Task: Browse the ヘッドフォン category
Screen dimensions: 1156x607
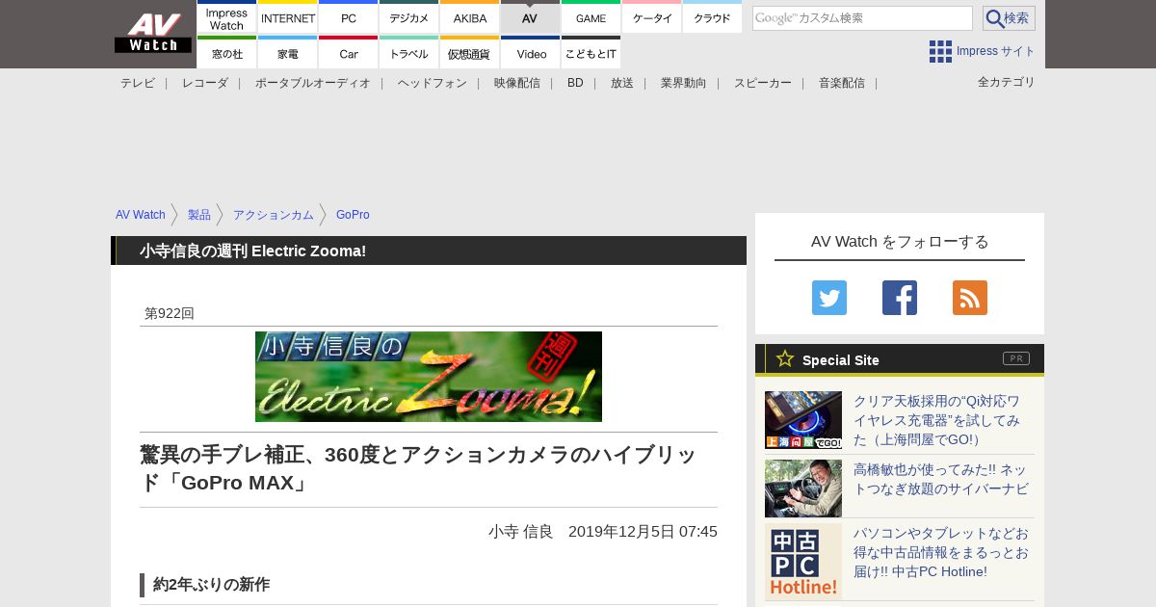Action: click(433, 83)
